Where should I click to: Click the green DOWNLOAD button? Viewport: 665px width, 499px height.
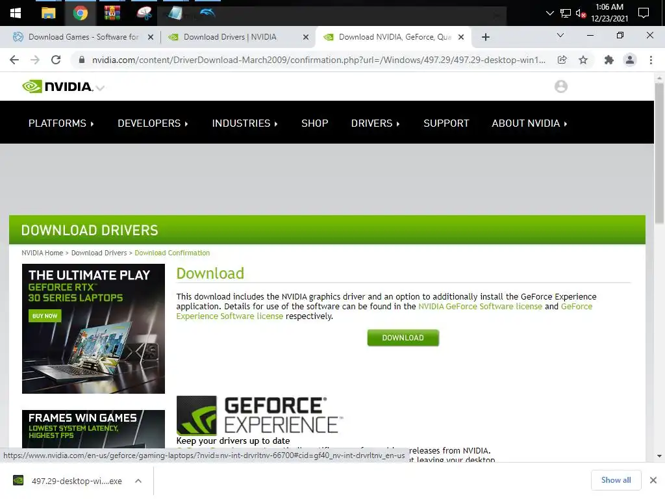403,338
